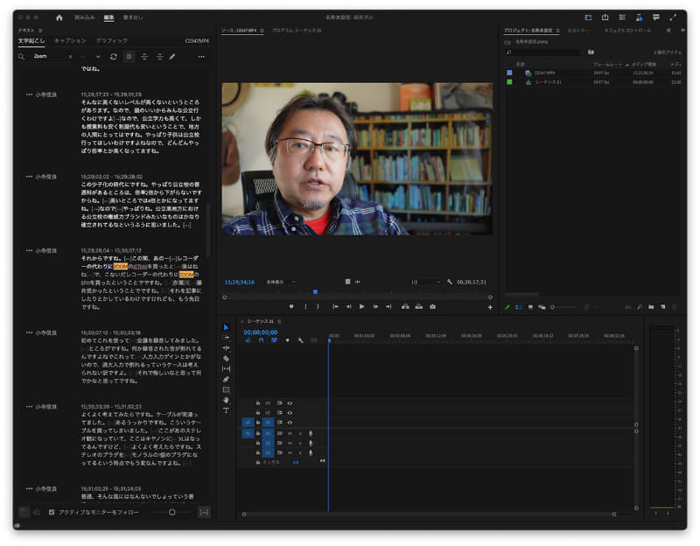
Task: Open the 1/2 playback resolution dropdown
Action: 423,282
